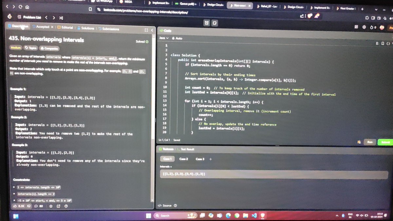Viewport: 393px width, 221px height.
Task: Close the Accepted tab
Action: pos(52,27)
